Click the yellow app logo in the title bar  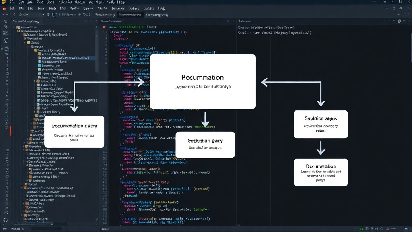pyautogui.click(x=4, y=2)
